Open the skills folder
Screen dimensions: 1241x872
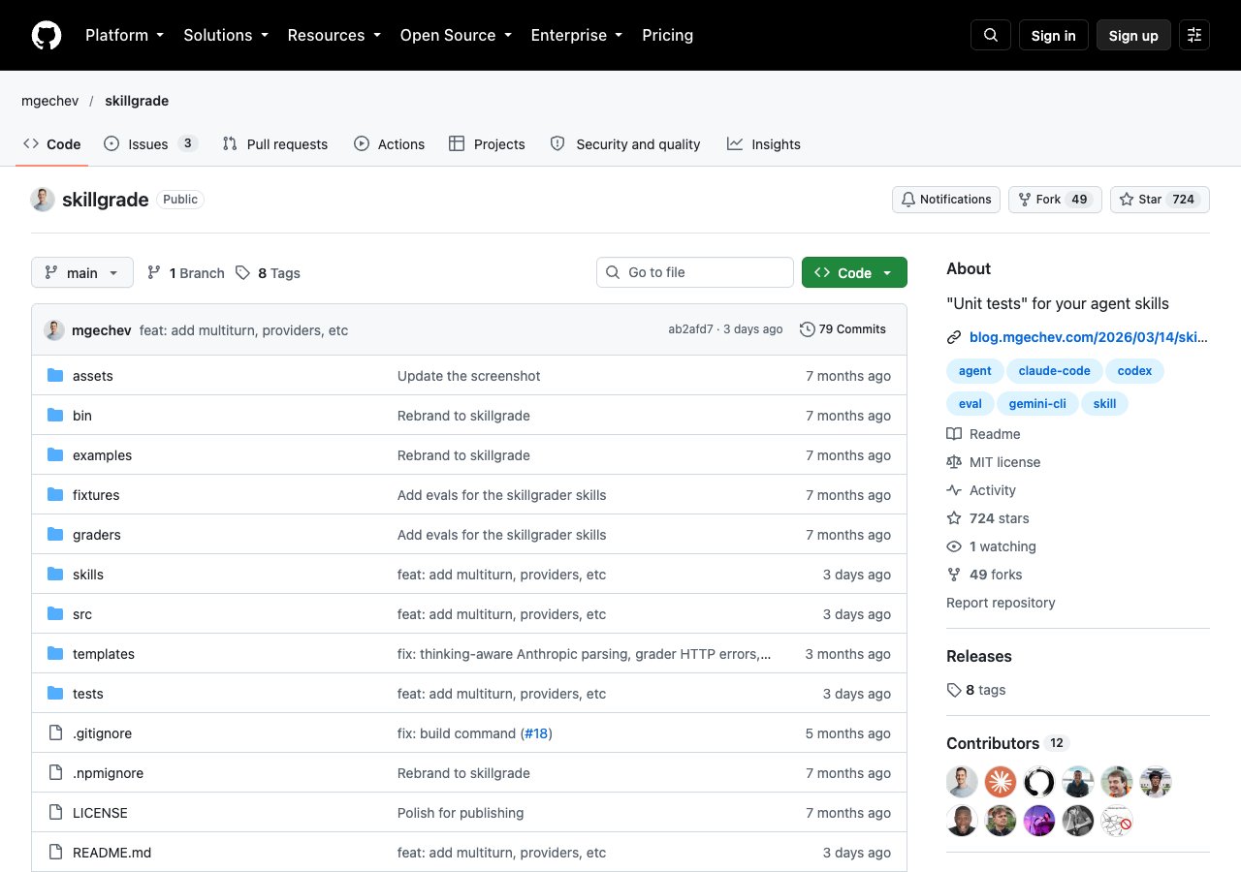(x=88, y=575)
